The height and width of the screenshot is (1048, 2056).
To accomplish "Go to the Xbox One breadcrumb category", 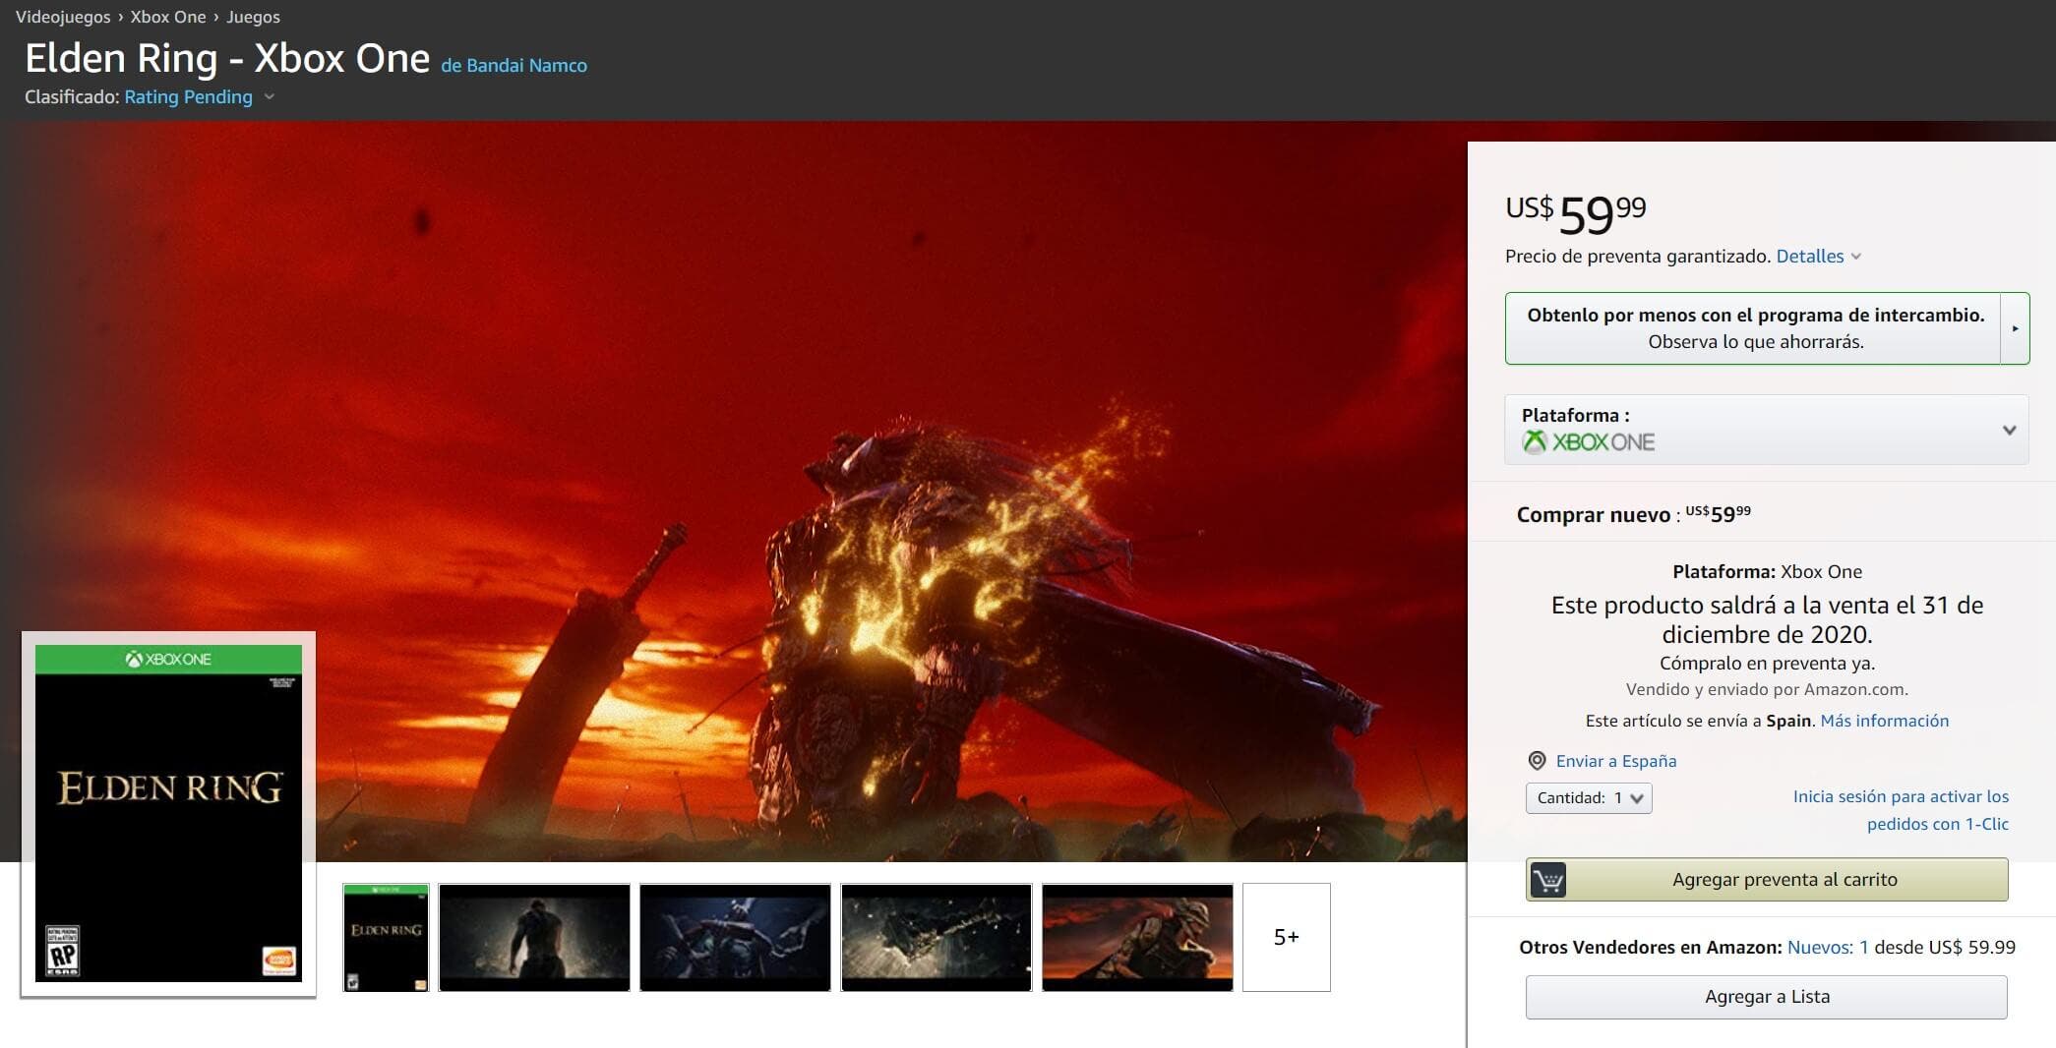I will point(168,17).
